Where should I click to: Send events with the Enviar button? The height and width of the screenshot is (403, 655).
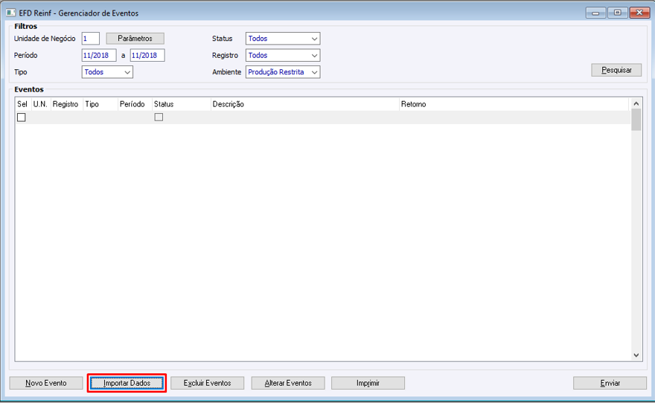610,383
